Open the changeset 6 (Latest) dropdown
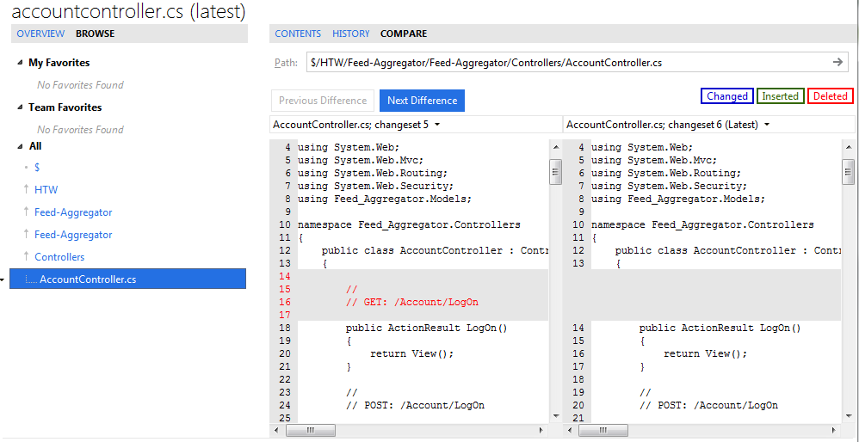Screen dimensions: 859x442 coord(766,125)
